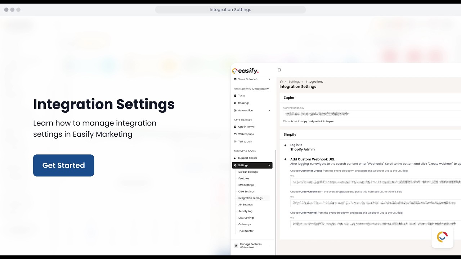Open Voice Outreach icon in sidebar

(235, 79)
